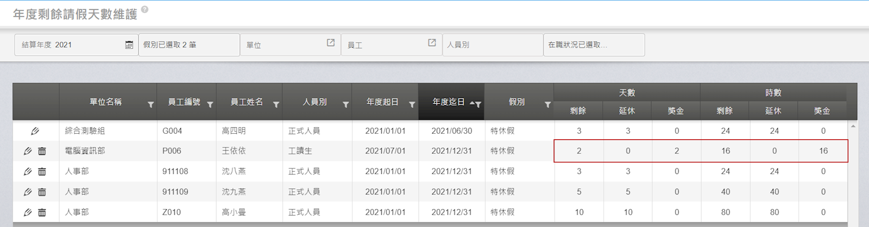Open the 員工編號 column filter
The width and height of the screenshot is (869, 227).
click(x=210, y=105)
